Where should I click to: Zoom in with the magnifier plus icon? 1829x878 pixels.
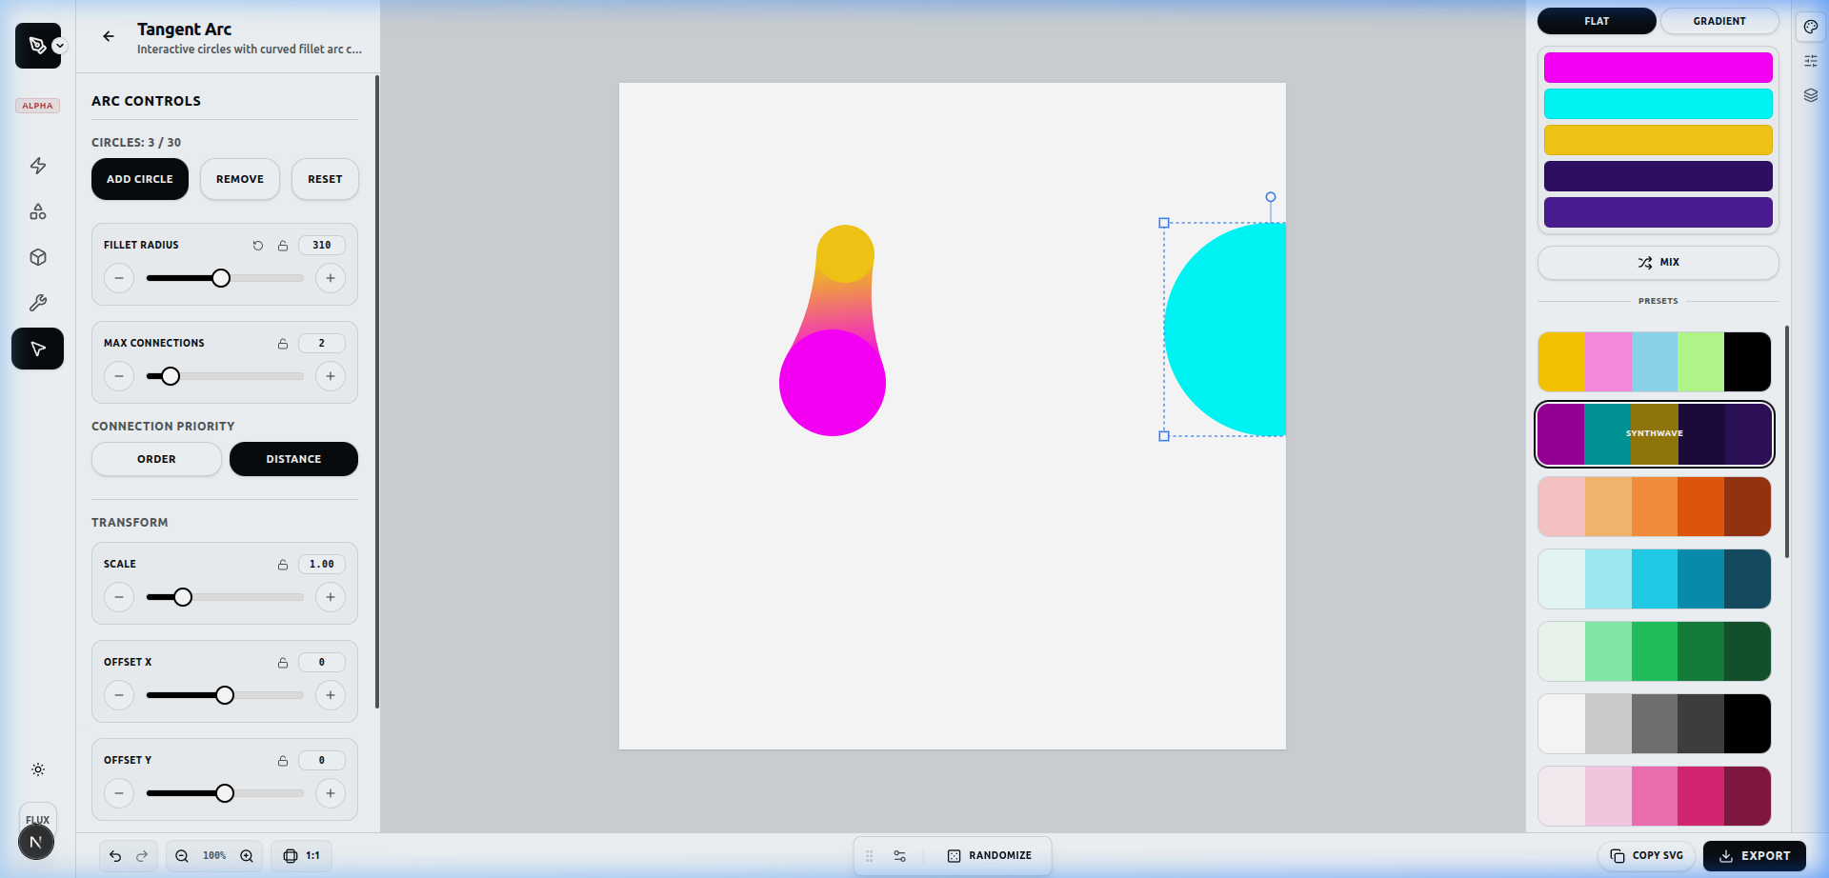tap(247, 856)
